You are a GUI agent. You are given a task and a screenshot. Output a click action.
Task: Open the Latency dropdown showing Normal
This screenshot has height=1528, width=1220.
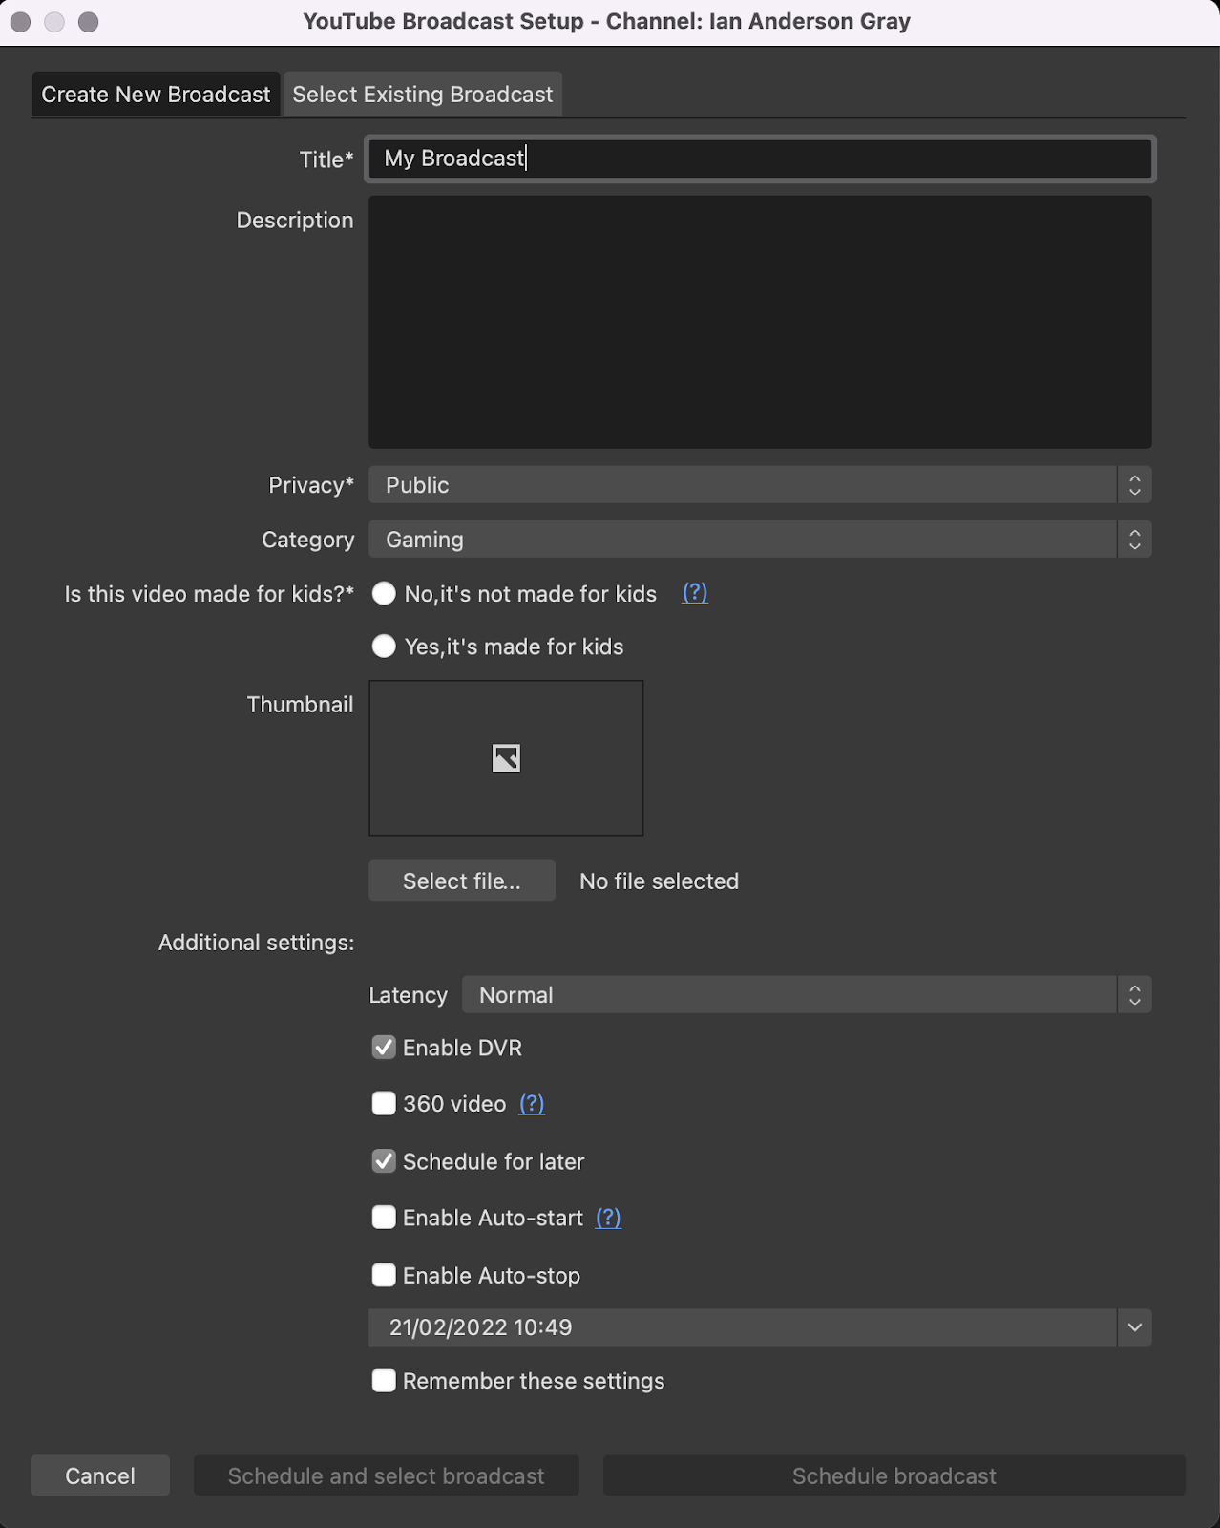[807, 995]
